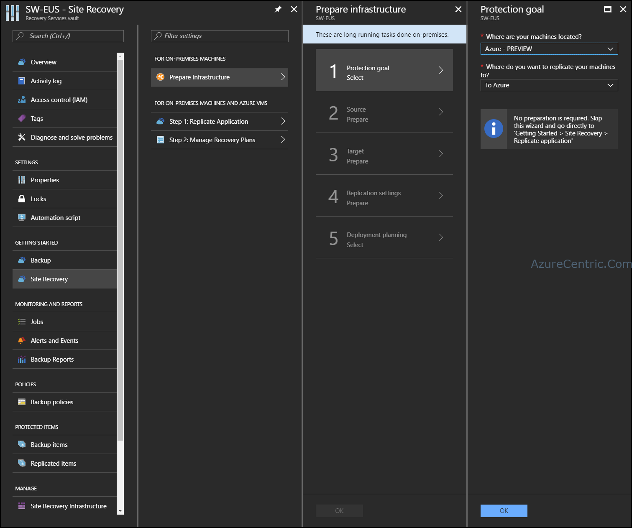Screen dimensions: 632x528
Task: Open the 'To Azure' replicate dropdown
Action: (549, 85)
